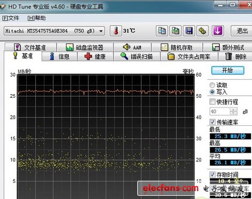Screen dimensions: 252x199
Task: Enable the 快捷行程 checkbox
Action: (212, 102)
